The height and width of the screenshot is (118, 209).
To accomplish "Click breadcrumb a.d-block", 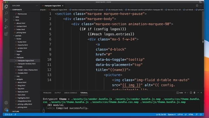I will pyautogui.click(x=188, y=10).
